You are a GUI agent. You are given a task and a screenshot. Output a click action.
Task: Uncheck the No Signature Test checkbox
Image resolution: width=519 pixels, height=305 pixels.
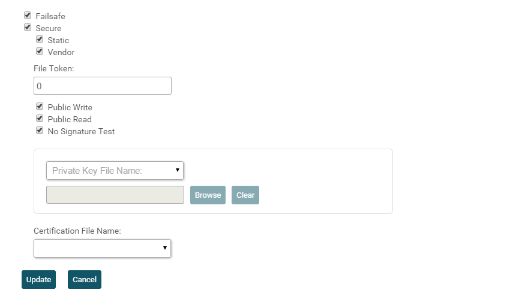(40, 131)
